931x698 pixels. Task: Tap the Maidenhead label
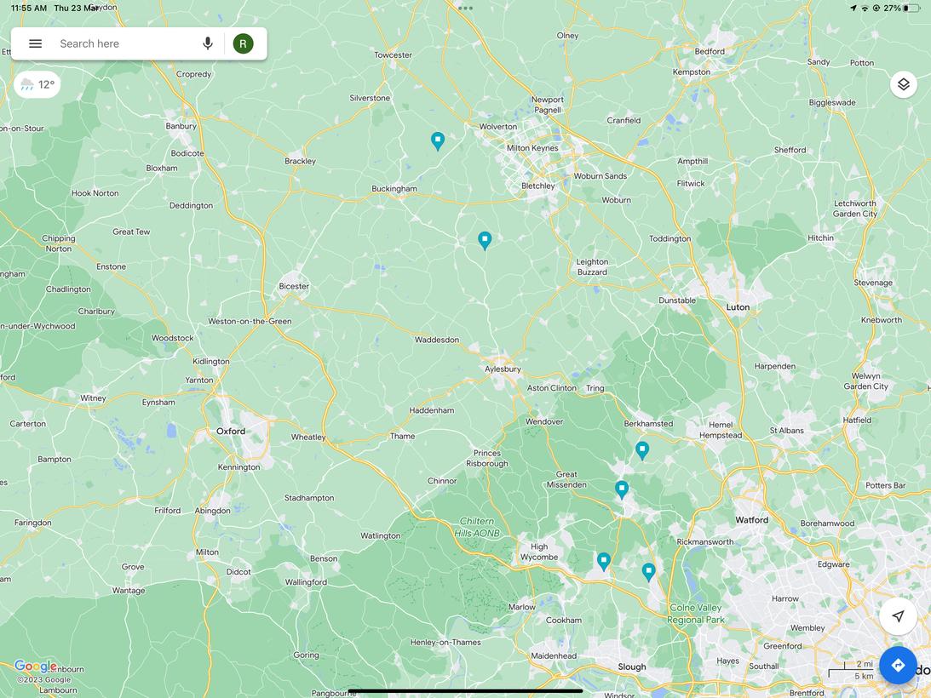click(x=554, y=655)
